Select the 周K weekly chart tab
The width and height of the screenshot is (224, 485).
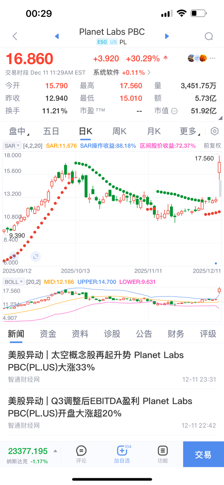[120, 131]
